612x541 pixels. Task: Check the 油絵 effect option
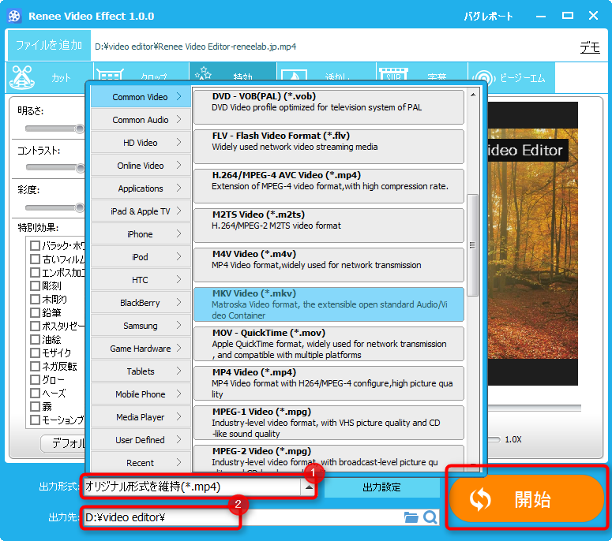35,339
